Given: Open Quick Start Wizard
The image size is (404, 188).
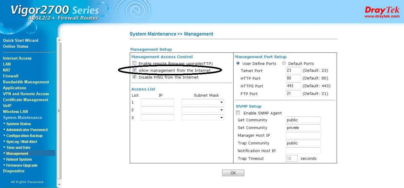Looking at the screenshot, I should click(21, 40).
